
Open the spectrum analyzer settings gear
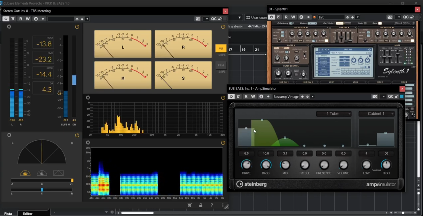click(88, 98)
